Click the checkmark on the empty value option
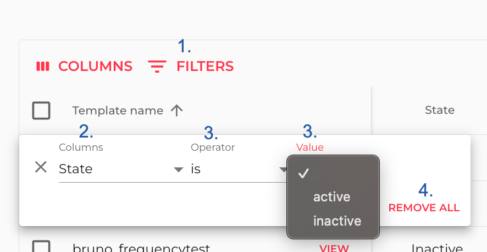 [303, 173]
